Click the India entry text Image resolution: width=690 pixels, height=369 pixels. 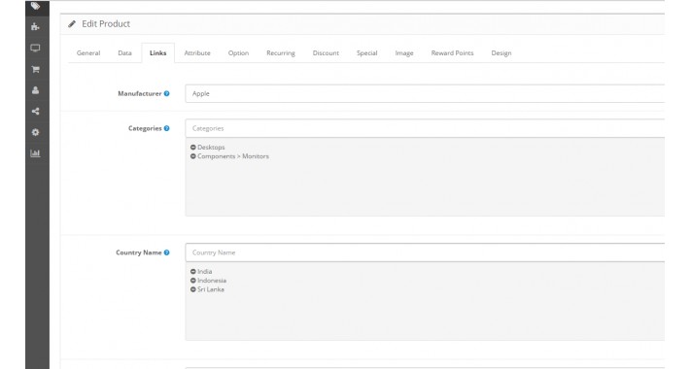coord(205,272)
